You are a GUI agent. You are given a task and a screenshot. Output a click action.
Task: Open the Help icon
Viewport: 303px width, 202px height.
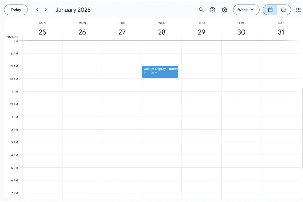point(212,10)
